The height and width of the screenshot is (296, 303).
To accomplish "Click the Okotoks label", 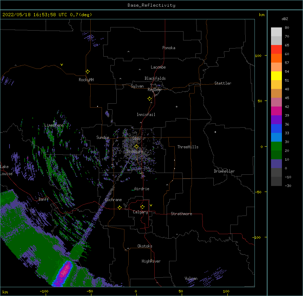I will (x=145, y=246).
